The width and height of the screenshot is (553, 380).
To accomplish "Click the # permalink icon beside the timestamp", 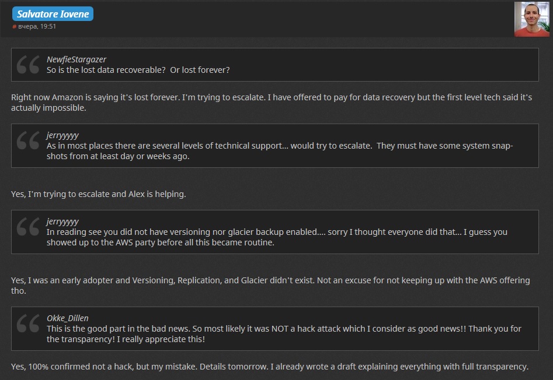I will (x=14, y=27).
